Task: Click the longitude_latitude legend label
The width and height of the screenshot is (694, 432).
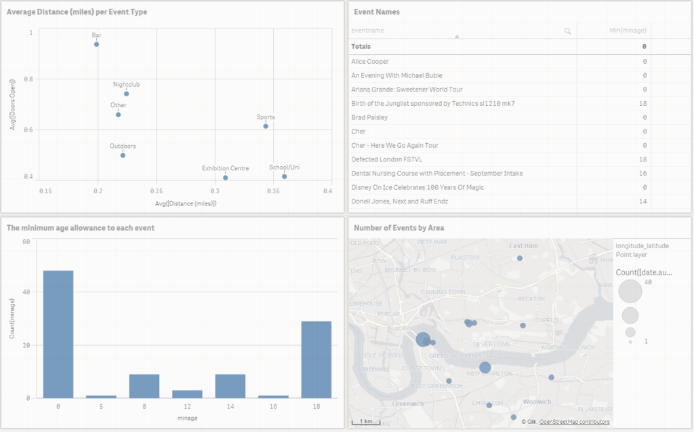Action: click(642, 246)
